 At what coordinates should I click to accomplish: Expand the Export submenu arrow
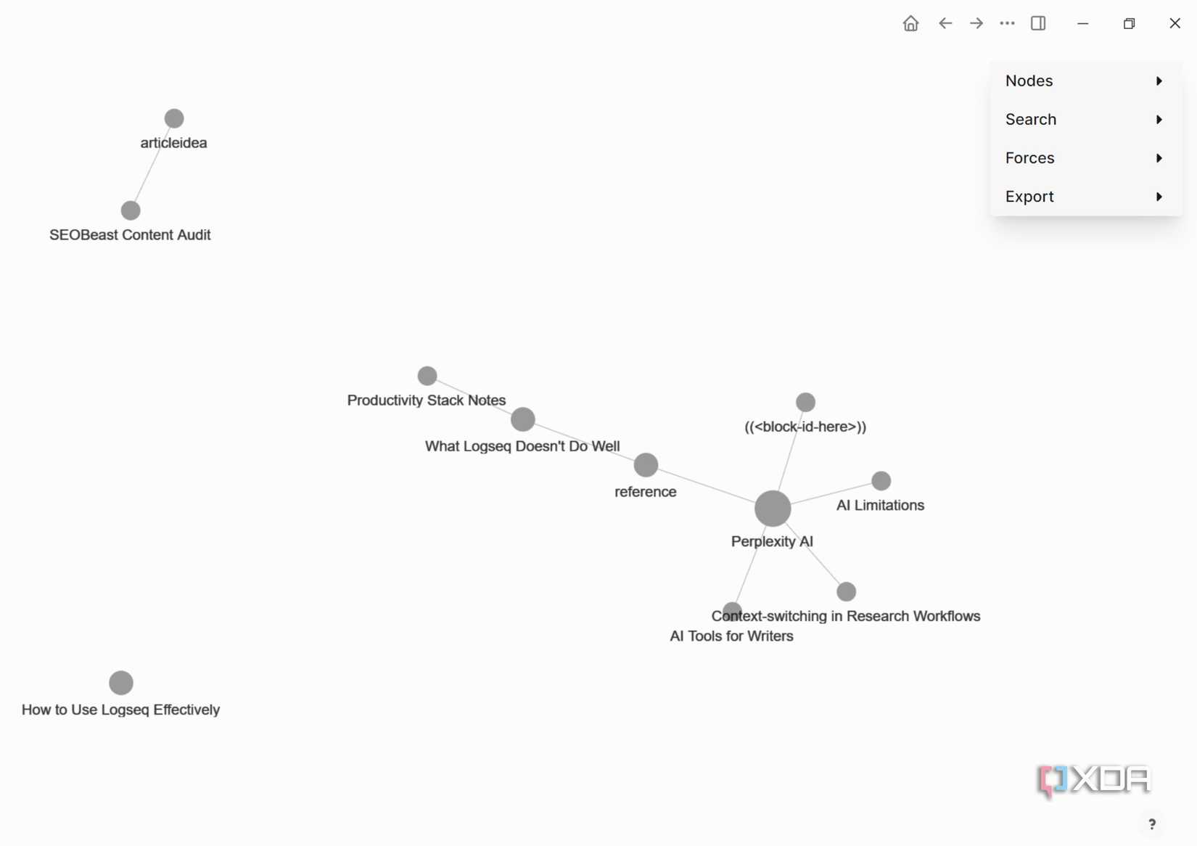point(1159,197)
